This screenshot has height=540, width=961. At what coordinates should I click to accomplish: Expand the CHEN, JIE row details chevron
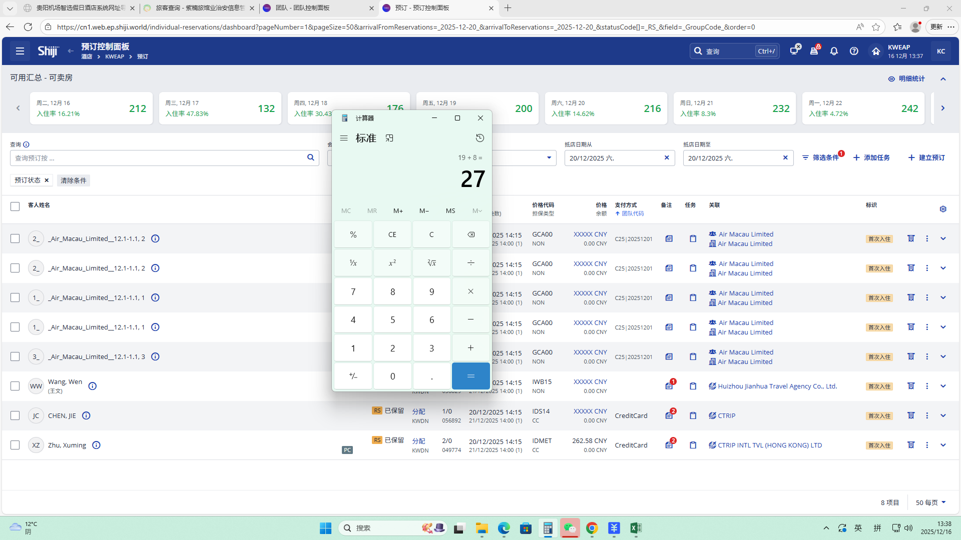943,415
